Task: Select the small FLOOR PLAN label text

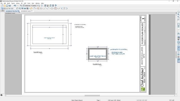Action: (97, 64)
